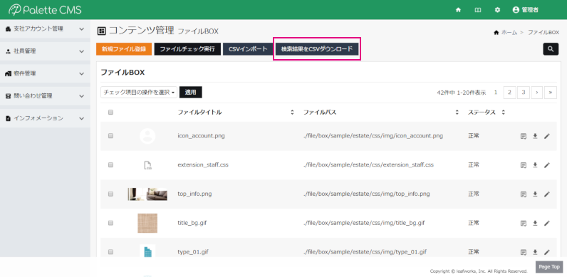Screen dimensions: 567x277
Task: View details icon for extension_staff.css row
Action: click(524, 165)
